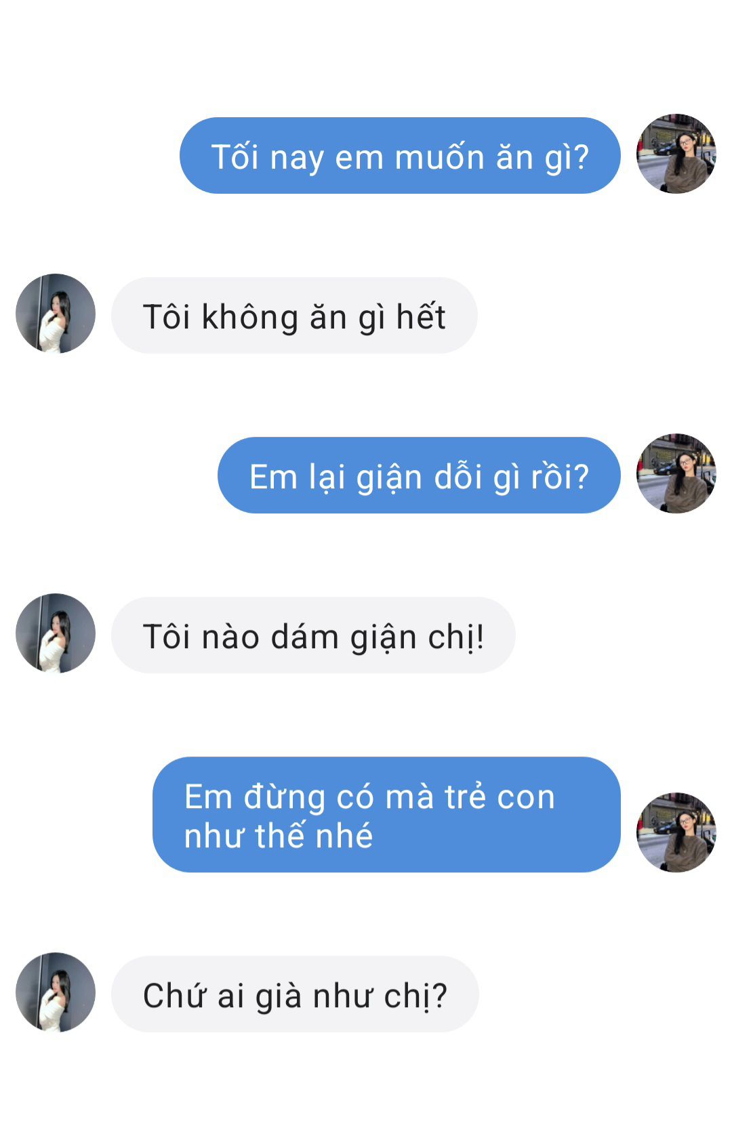Open the profile photo next to 'Chứ ai già như chị?'

click(56, 992)
